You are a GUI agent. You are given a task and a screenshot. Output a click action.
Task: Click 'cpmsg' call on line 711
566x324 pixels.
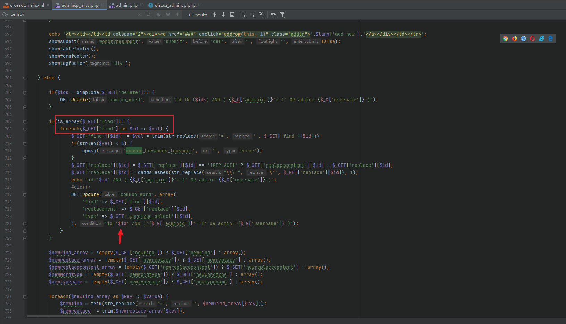click(89, 151)
